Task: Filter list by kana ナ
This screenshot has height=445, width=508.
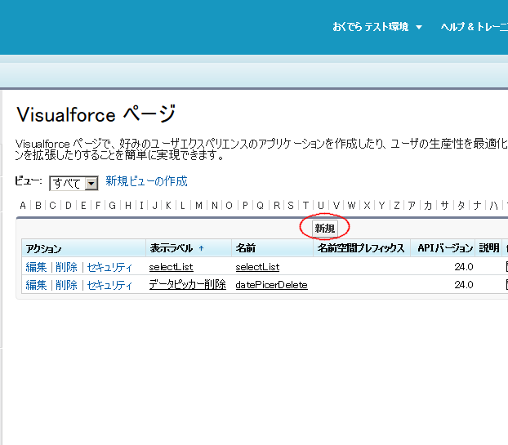Action: 477,206
